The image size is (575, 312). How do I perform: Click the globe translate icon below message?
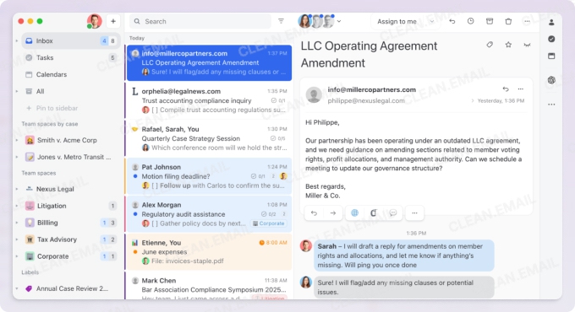coord(354,212)
